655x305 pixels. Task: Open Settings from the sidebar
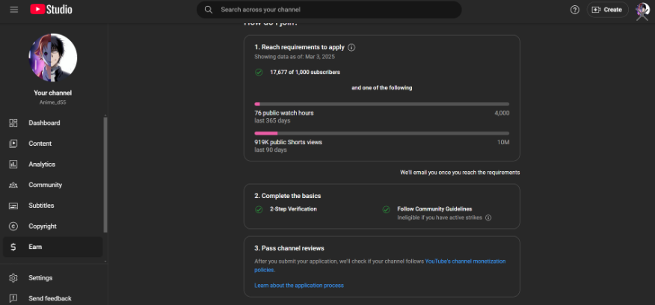(x=40, y=278)
